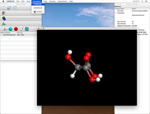This screenshot has width=150, height=114.
Task: Select the Num Bonds property row
Action: click(132, 24)
